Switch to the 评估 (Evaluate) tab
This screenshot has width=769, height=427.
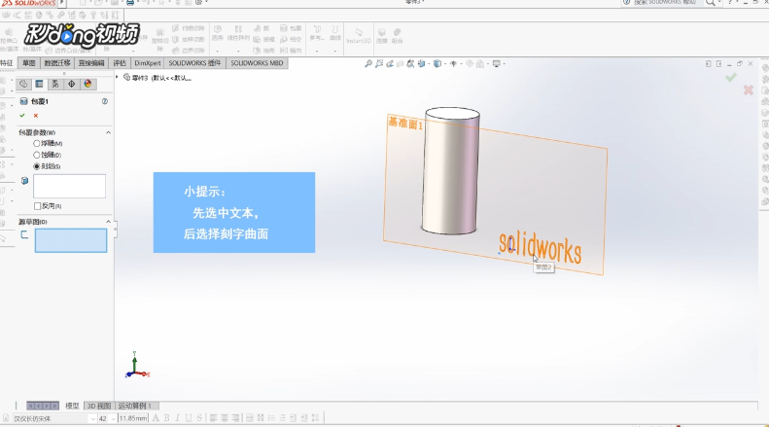[x=120, y=63]
